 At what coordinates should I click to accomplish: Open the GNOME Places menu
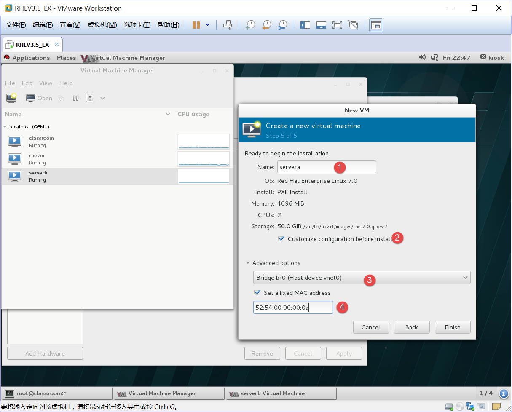tap(66, 58)
